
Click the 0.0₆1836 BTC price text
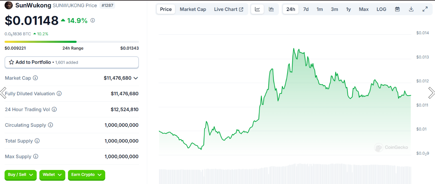18,34
